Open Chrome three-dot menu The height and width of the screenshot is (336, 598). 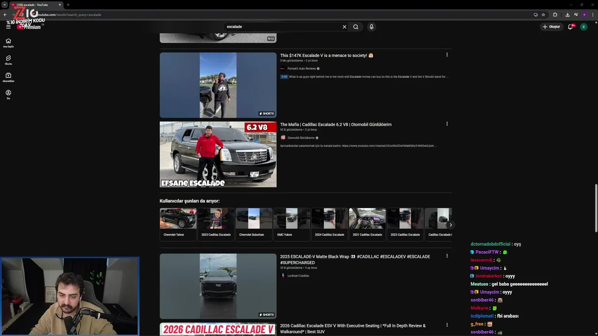pyautogui.click(x=592, y=14)
